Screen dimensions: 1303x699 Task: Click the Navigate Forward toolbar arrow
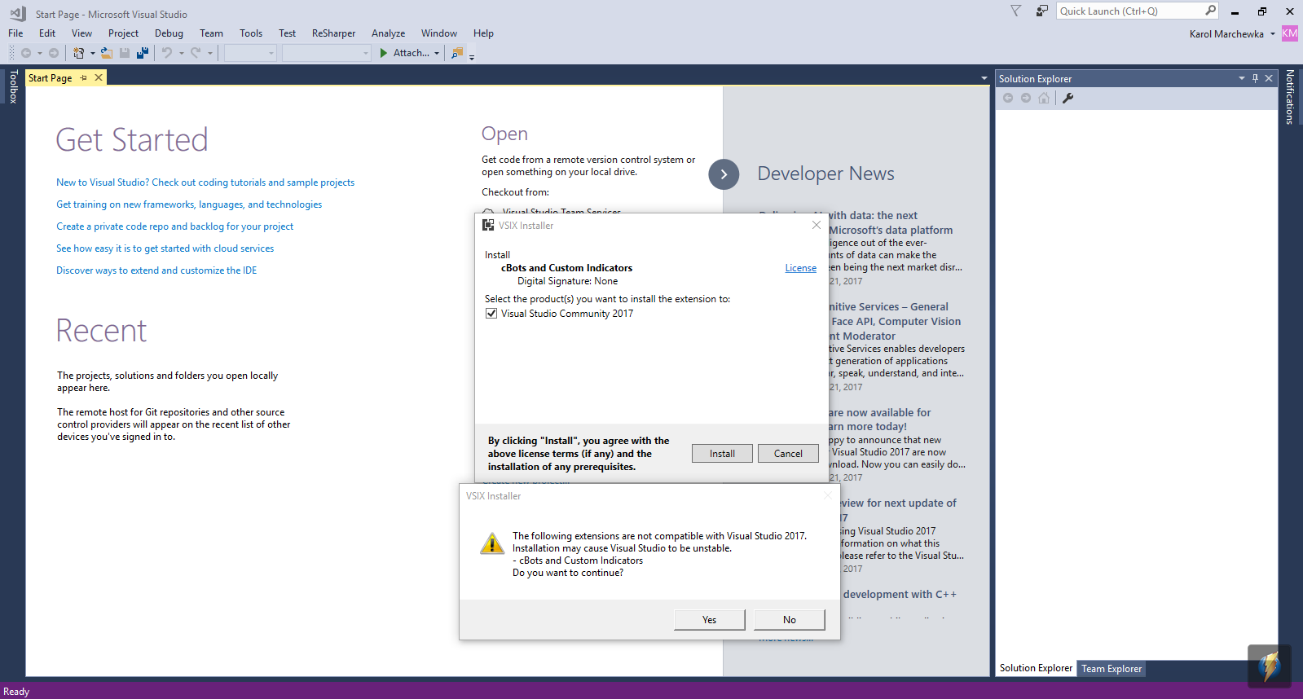tap(54, 53)
